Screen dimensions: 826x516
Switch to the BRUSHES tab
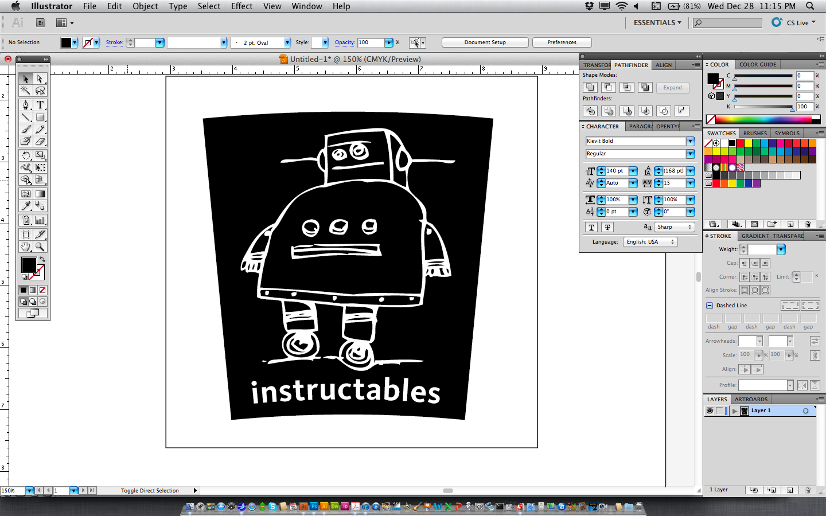(x=755, y=133)
